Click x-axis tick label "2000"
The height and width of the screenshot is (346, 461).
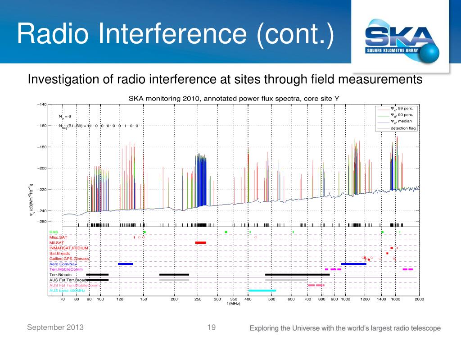click(419, 299)
